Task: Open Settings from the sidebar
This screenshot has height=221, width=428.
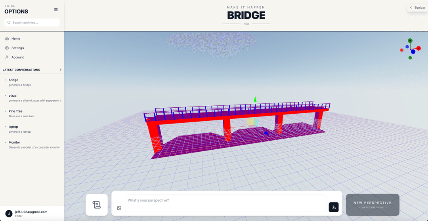Action: (17, 48)
